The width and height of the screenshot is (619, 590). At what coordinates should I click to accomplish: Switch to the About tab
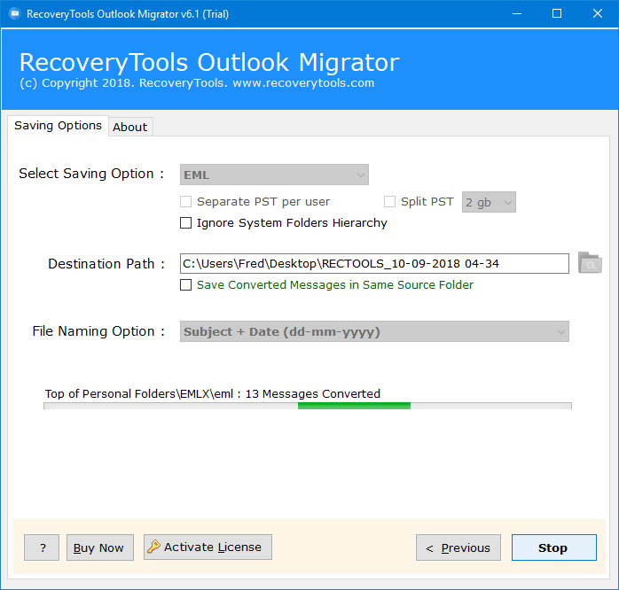130,127
